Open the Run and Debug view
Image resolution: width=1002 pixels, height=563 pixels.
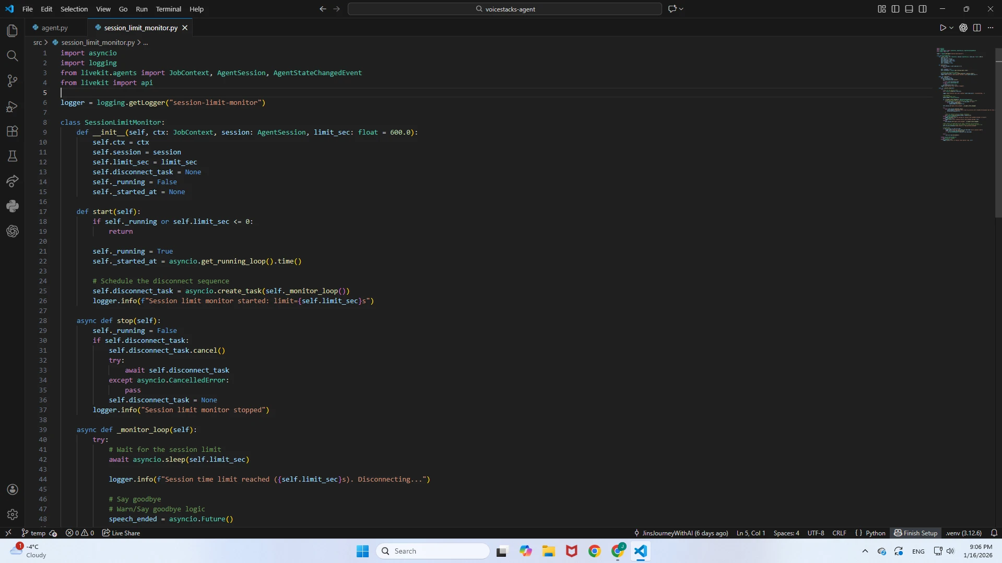pyautogui.click(x=13, y=106)
